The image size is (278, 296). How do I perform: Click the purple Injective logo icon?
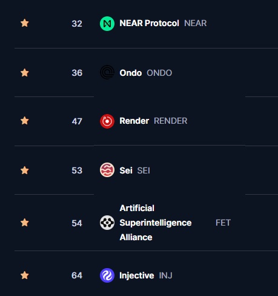pyautogui.click(x=107, y=275)
